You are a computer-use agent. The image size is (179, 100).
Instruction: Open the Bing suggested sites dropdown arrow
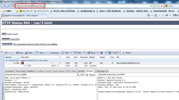point(32,11)
